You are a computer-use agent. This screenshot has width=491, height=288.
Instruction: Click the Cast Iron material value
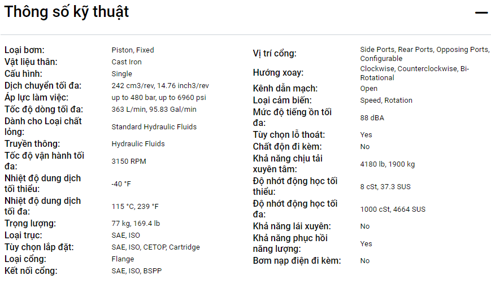(x=127, y=62)
